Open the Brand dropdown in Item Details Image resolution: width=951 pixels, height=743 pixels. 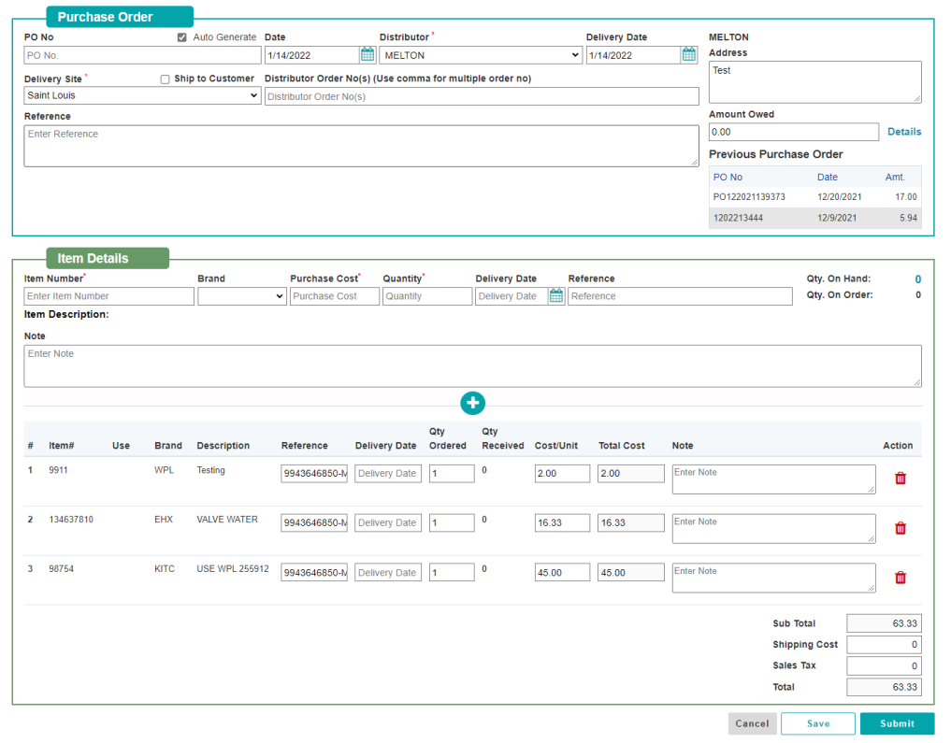tap(242, 296)
